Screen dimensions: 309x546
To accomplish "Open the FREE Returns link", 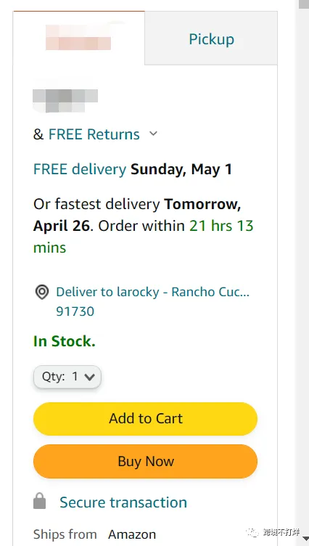I will click(x=94, y=134).
